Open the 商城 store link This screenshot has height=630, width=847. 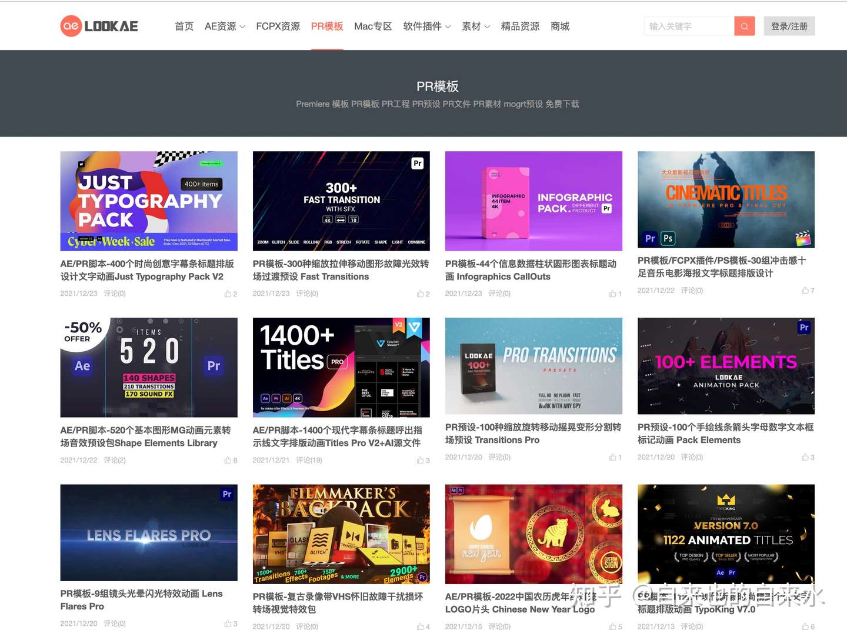pyautogui.click(x=560, y=26)
